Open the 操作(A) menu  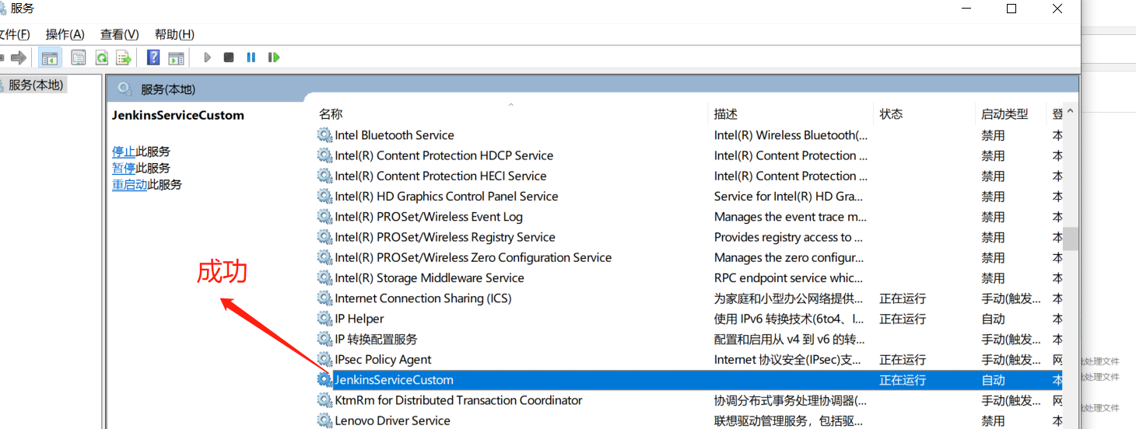tap(65, 34)
